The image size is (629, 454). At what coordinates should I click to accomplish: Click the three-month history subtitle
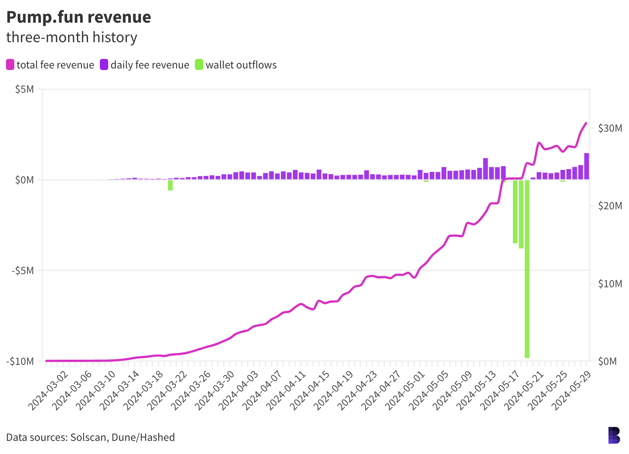(72, 37)
